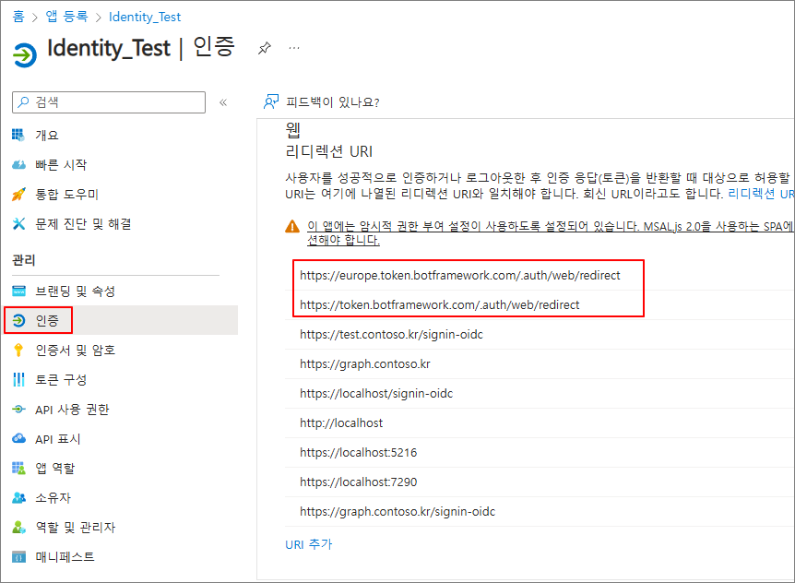Click the implicit grant warning message link
This screenshot has height=583, width=795.
551,232
